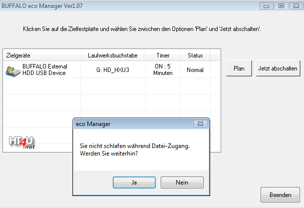Close the BUFFALO eco Manager main window
Image resolution: width=304 pixels, height=208 pixels.
[296, 6]
